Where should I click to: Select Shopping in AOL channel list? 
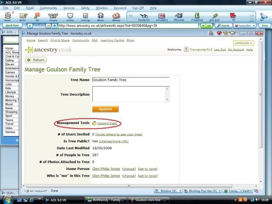11,112
